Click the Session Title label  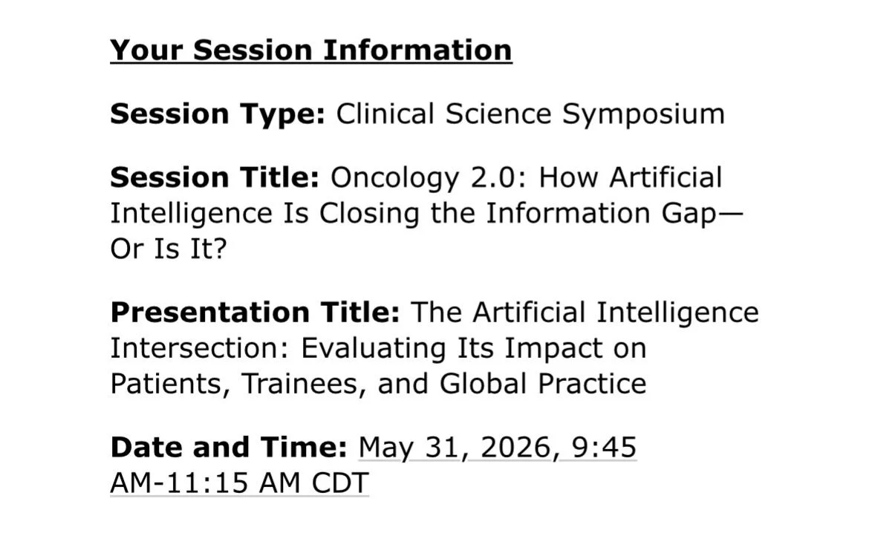[214, 178]
